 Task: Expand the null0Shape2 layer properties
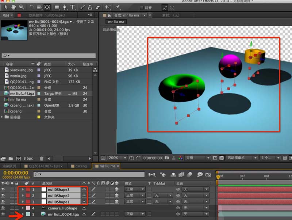[x=23, y=196]
